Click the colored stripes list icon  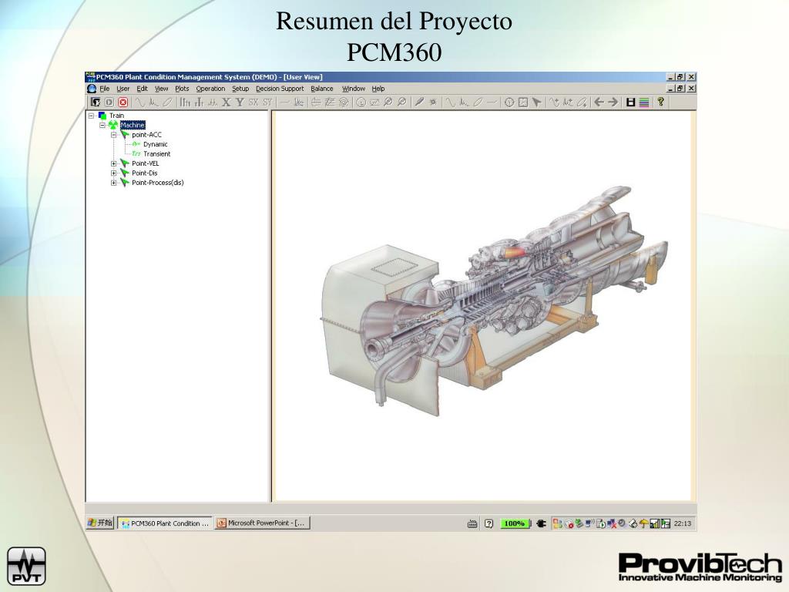pyautogui.click(x=644, y=103)
